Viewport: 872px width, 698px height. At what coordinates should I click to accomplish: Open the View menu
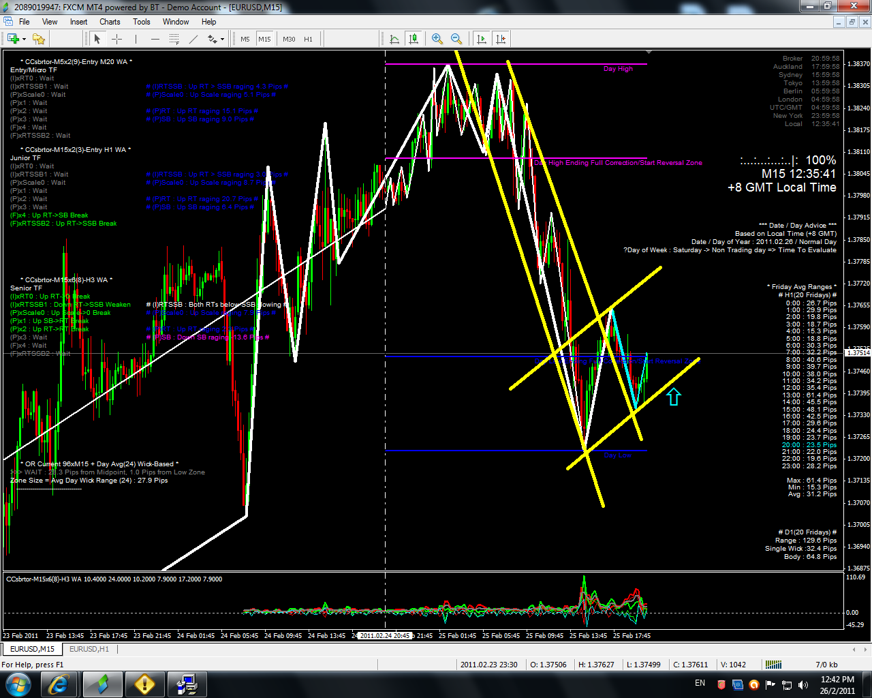(50, 22)
